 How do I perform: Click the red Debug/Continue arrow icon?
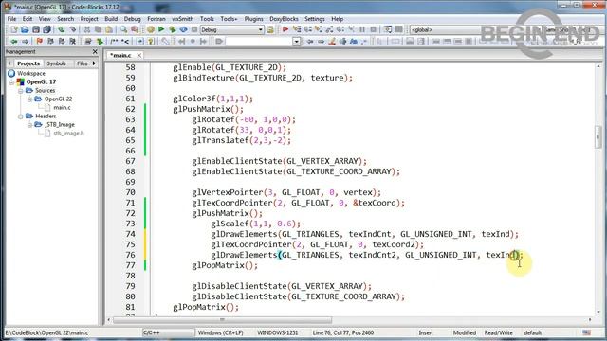click(285, 29)
